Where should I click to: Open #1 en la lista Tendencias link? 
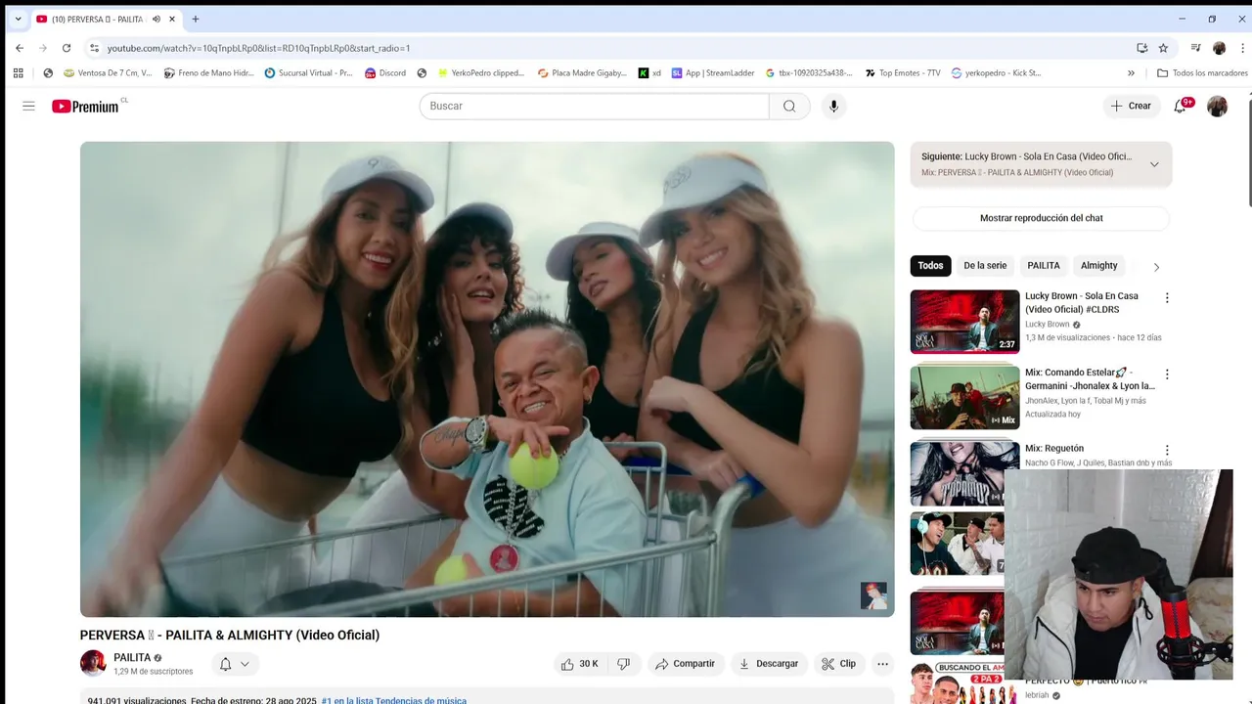394,700
